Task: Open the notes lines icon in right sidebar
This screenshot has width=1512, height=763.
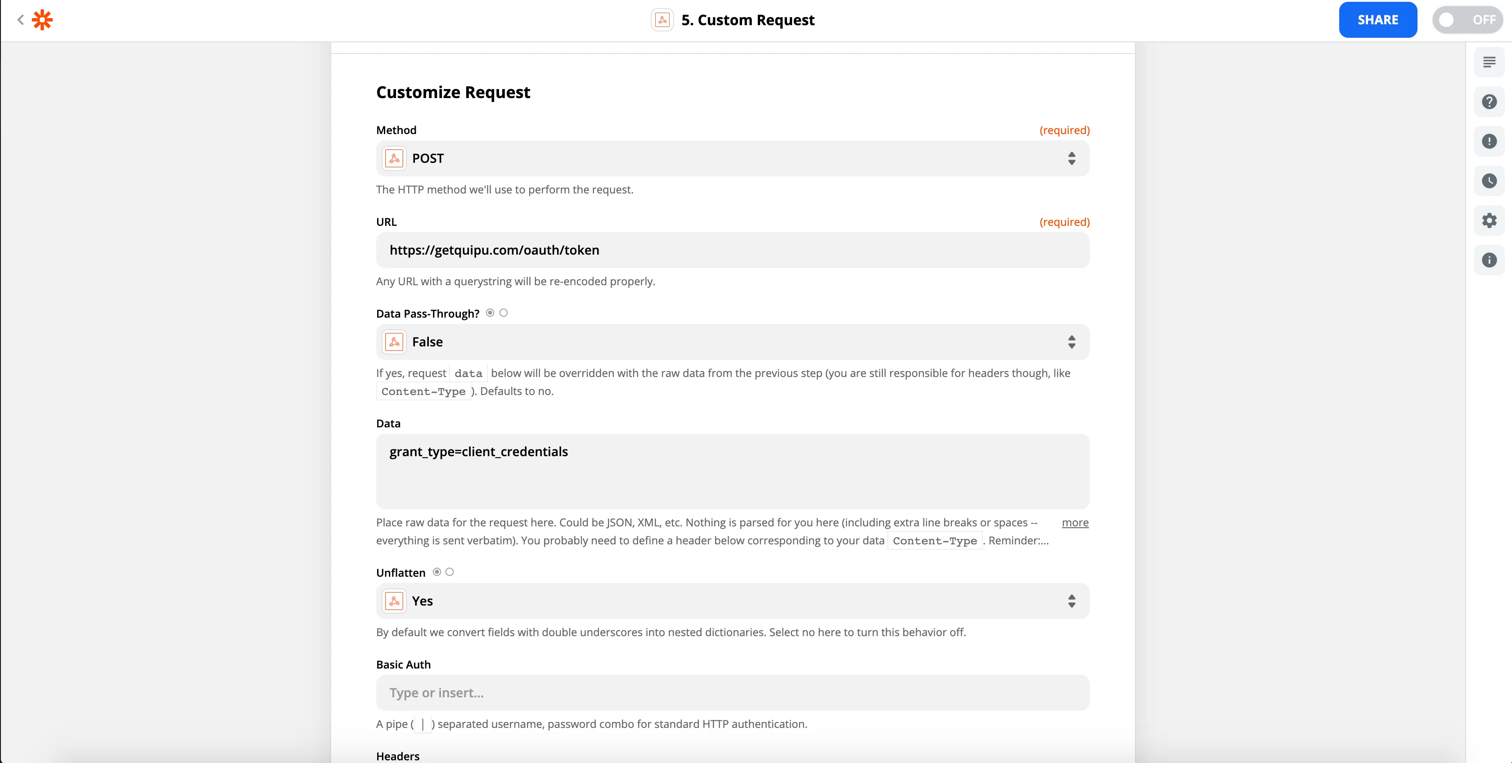Action: [x=1489, y=62]
